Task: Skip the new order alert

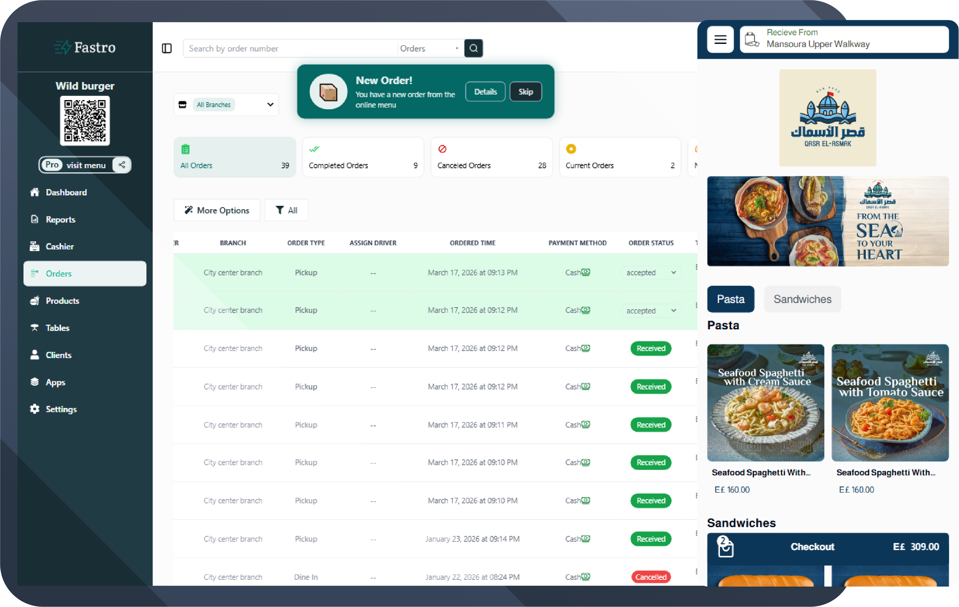Action: 525,91
